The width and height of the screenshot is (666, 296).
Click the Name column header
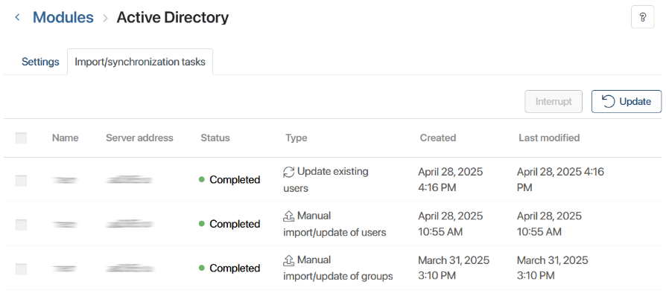(x=66, y=138)
